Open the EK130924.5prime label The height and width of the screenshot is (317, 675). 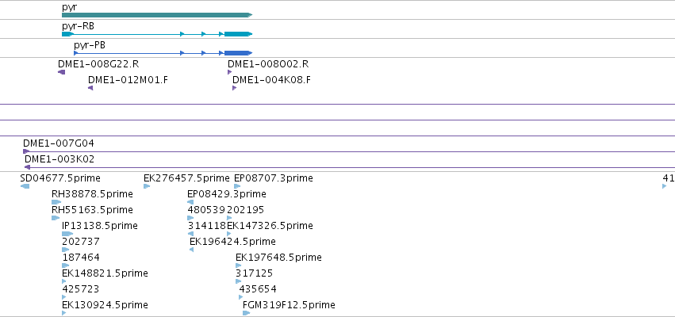coord(105,304)
